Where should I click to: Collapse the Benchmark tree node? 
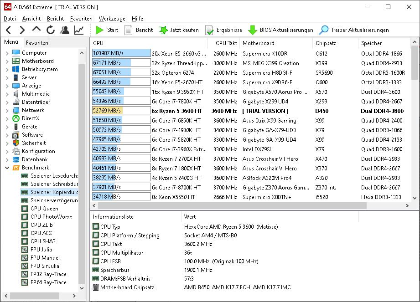7,168
